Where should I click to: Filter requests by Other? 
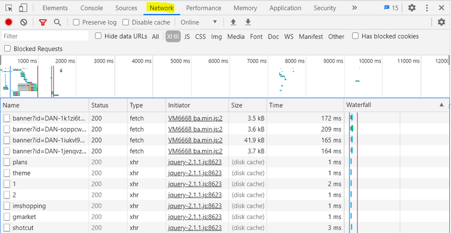click(x=336, y=36)
